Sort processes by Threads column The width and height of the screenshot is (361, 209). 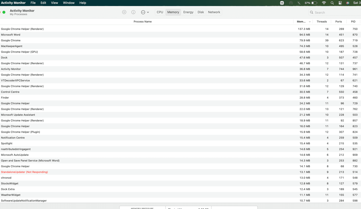321,22
